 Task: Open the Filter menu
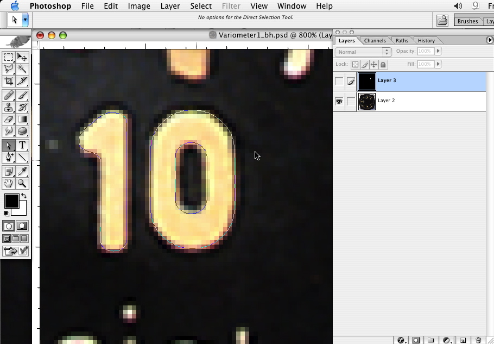click(x=231, y=6)
